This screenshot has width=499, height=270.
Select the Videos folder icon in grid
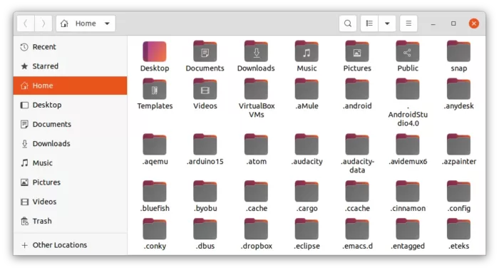(x=205, y=89)
